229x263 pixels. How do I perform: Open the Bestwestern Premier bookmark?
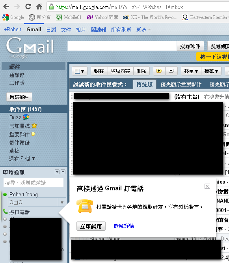pyautogui.click(x=205, y=17)
